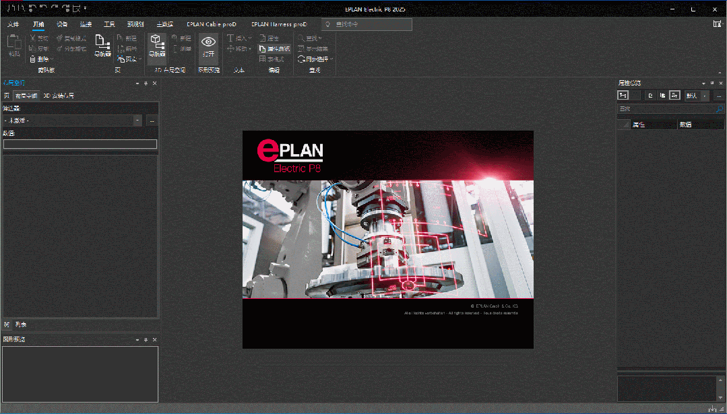Image resolution: width=727 pixels, height=414 pixels.
Task: Open the Delete dropdown in clipboard group
Action: tap(52, 59)
